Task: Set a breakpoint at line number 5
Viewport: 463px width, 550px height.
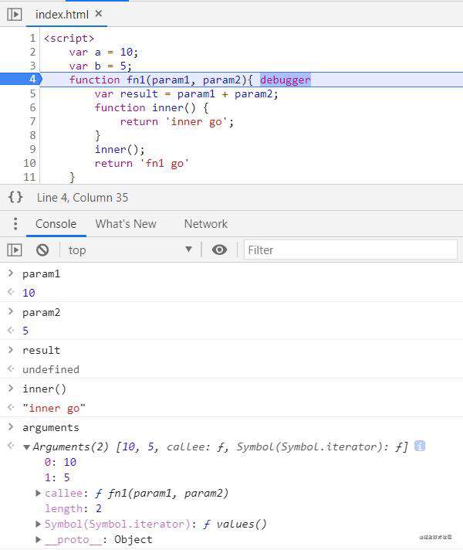Action: click(32, 93)
